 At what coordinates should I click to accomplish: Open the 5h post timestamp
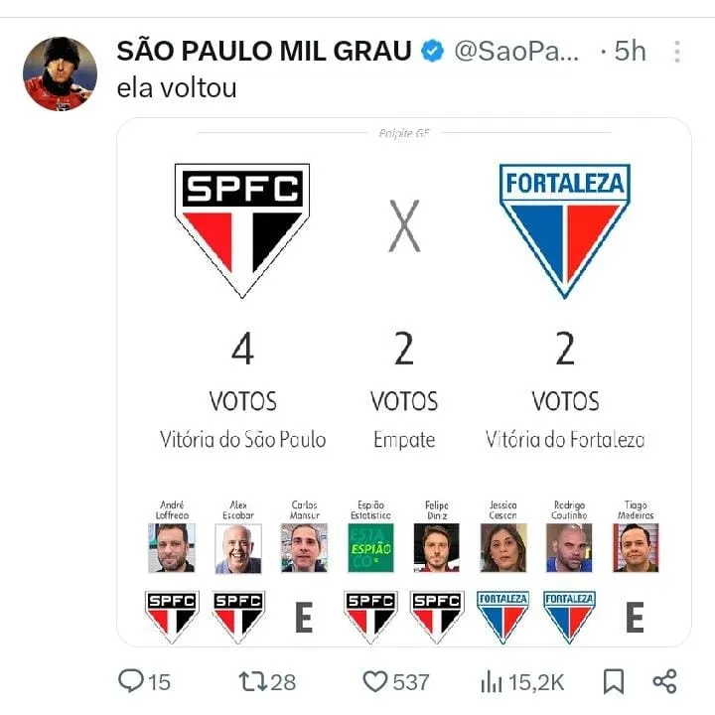tap(629, 52)
